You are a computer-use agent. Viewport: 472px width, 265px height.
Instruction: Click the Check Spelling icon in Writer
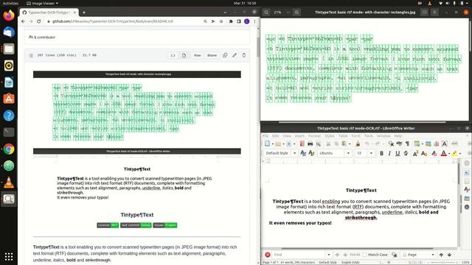pos(399,144)
